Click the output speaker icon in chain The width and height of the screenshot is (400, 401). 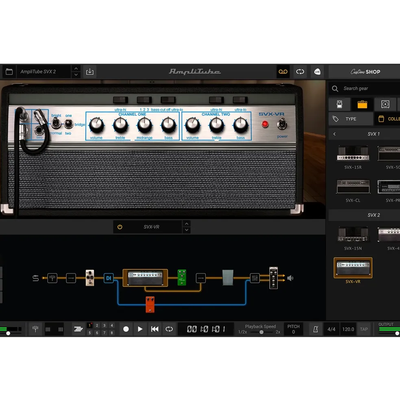[x=290, y=278]
